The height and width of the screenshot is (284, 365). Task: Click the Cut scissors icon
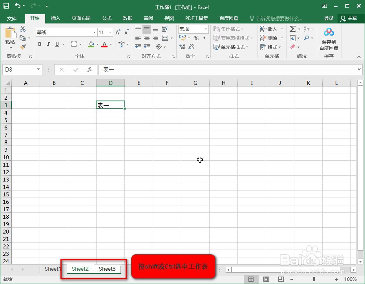[x=23, y=29]
